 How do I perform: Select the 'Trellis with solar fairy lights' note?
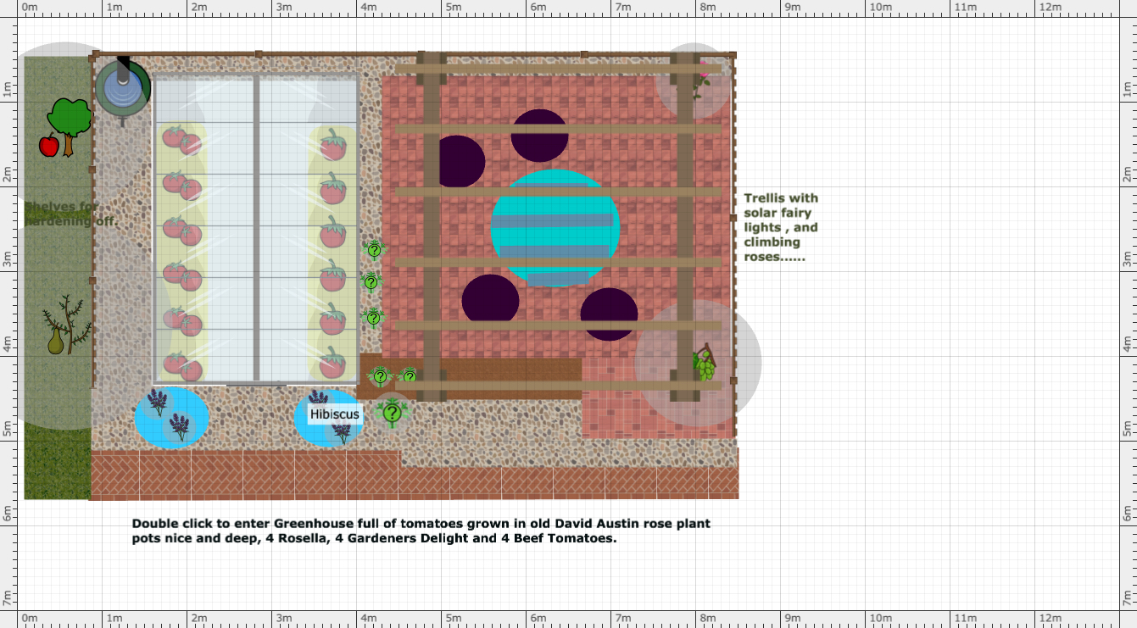coord(781,227)
